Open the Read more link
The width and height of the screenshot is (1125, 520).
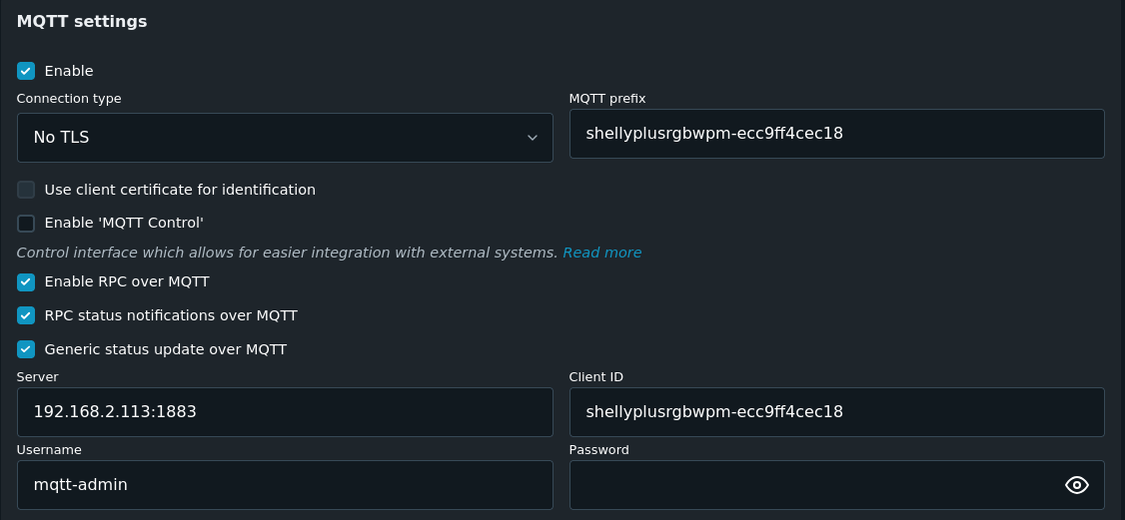601,253
